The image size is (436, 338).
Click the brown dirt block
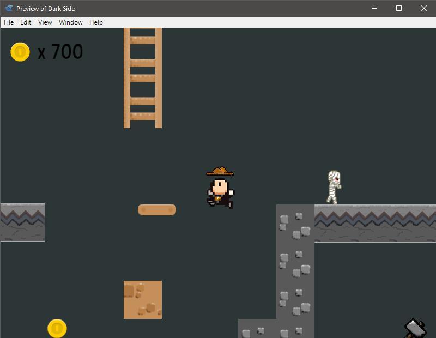pos(143,300)
